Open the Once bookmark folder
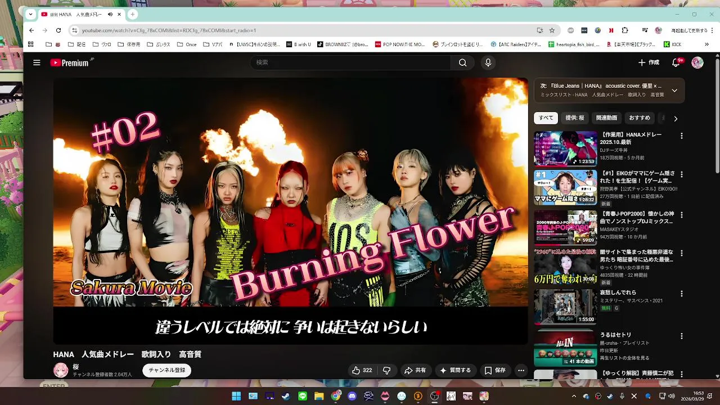Image resolution: width=720 pixels, height=405 pixels. pyautogui.click(x=186, y=44)
